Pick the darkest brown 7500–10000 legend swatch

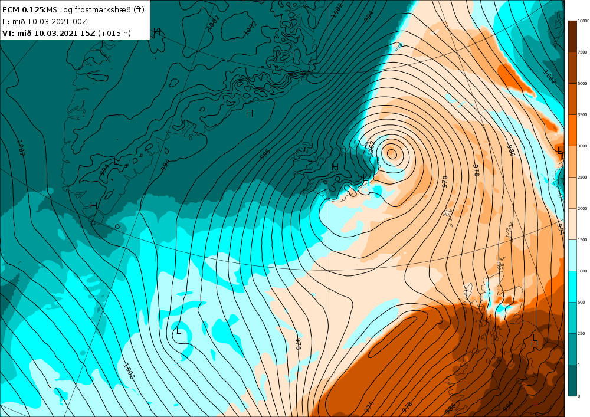point(572,37)
